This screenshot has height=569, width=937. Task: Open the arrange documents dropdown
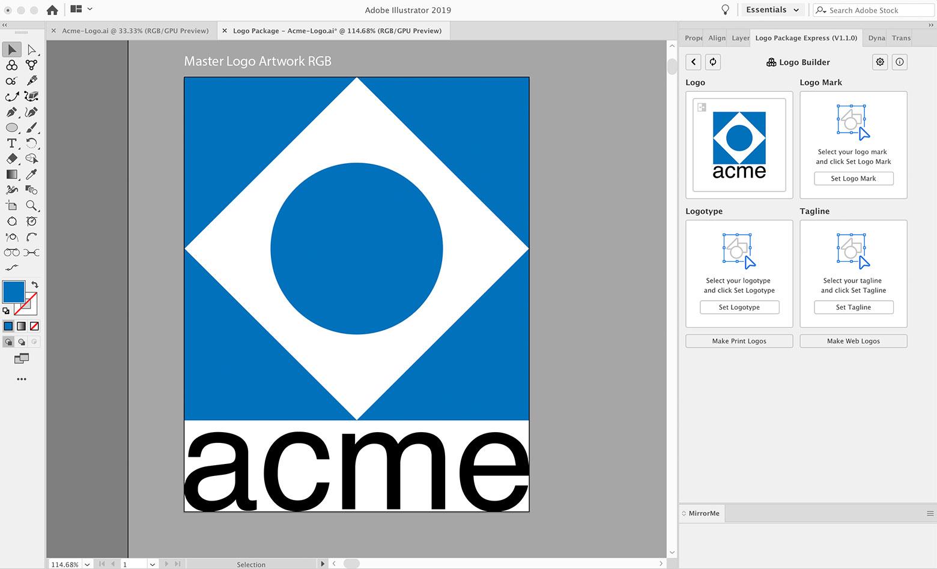[x=82, y=9]
